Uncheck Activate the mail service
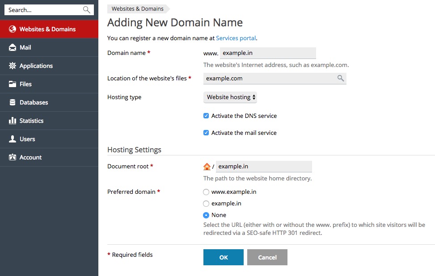Screen dimensions: 435x276 point(206,133)
